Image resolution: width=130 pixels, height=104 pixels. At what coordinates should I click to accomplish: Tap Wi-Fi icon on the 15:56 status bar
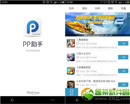(116, 2)
